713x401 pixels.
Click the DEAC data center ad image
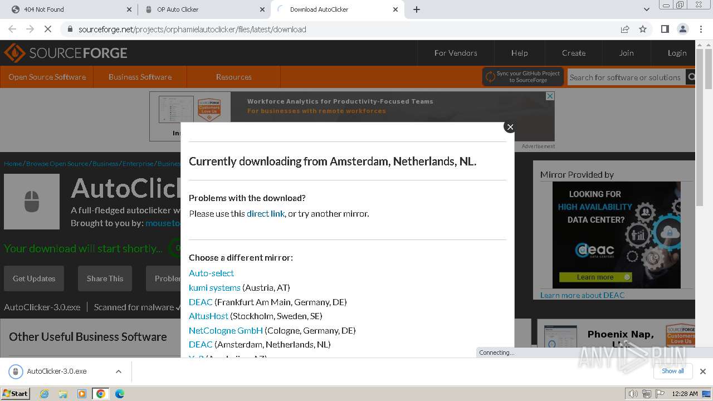pos(616,235)
